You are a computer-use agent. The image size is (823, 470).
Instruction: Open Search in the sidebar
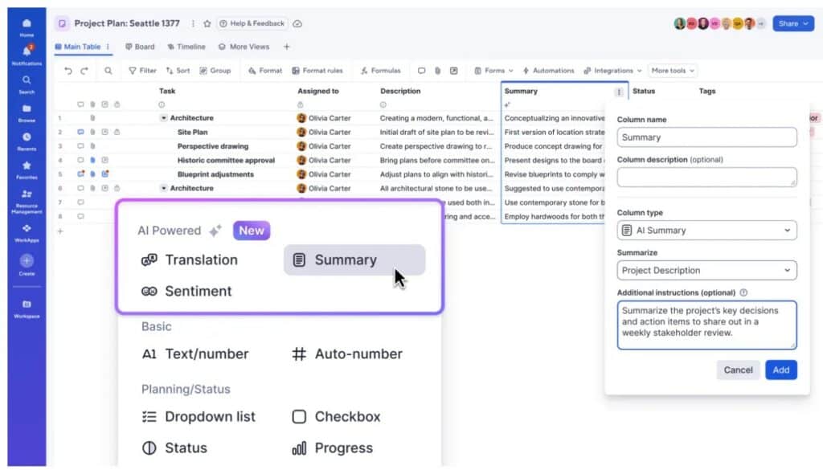tap(27, 84)
